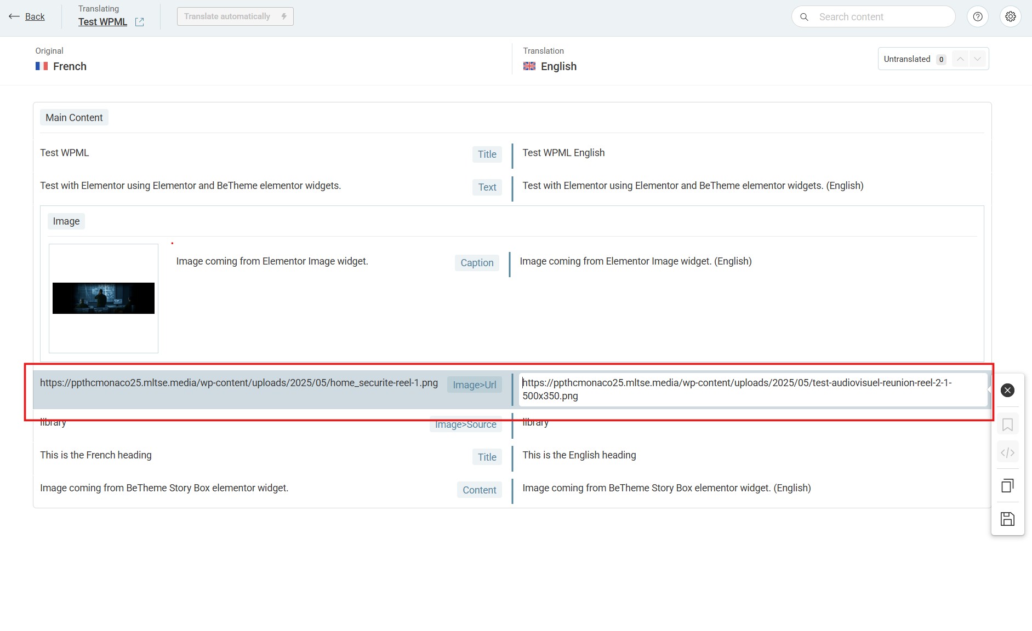
Task: Open the Test WPML page link
Action: [x=102, y=22]
